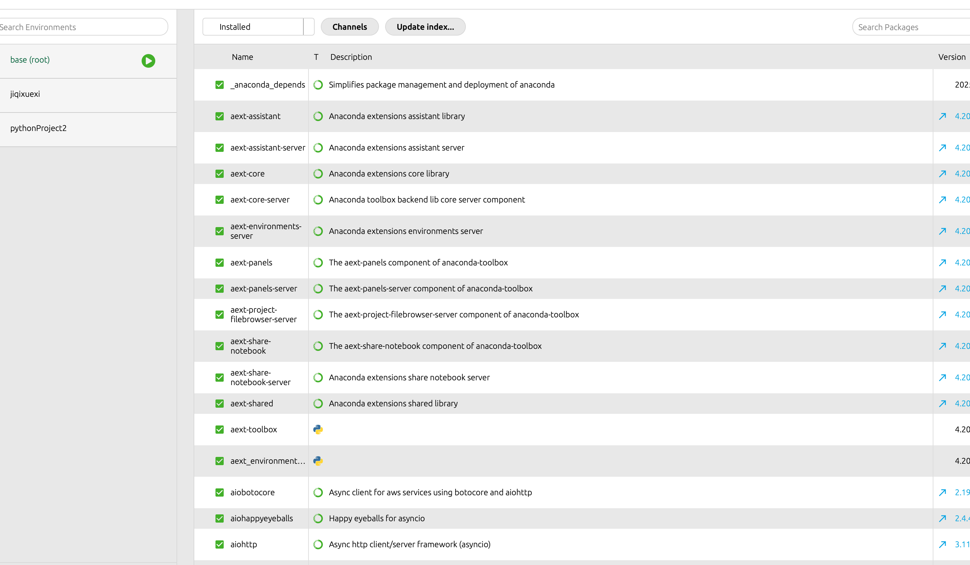Click the Version column header

coord(952,57)
